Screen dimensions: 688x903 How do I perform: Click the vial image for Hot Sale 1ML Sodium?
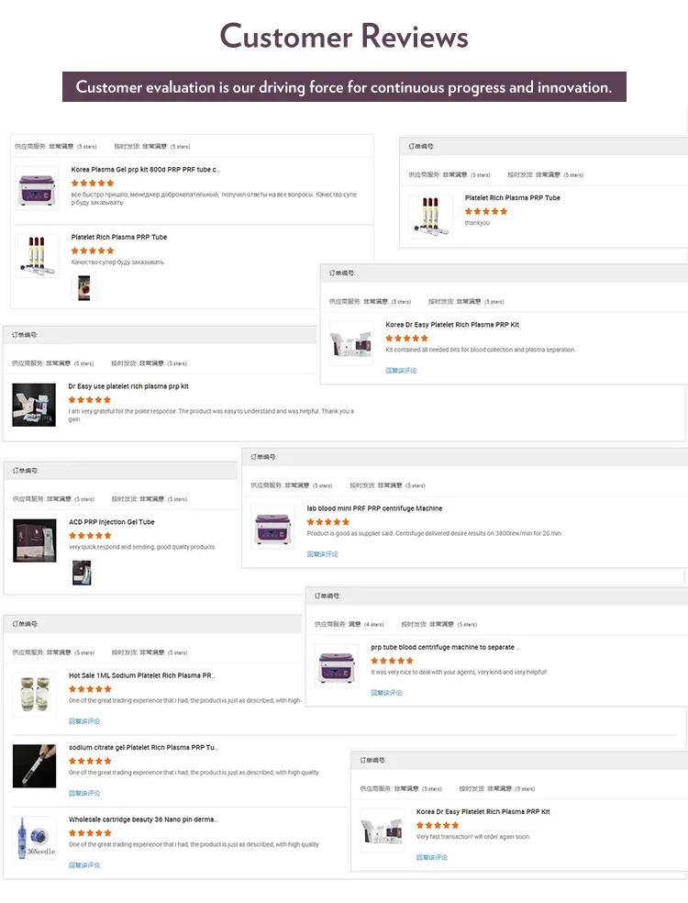click(35, 694)
